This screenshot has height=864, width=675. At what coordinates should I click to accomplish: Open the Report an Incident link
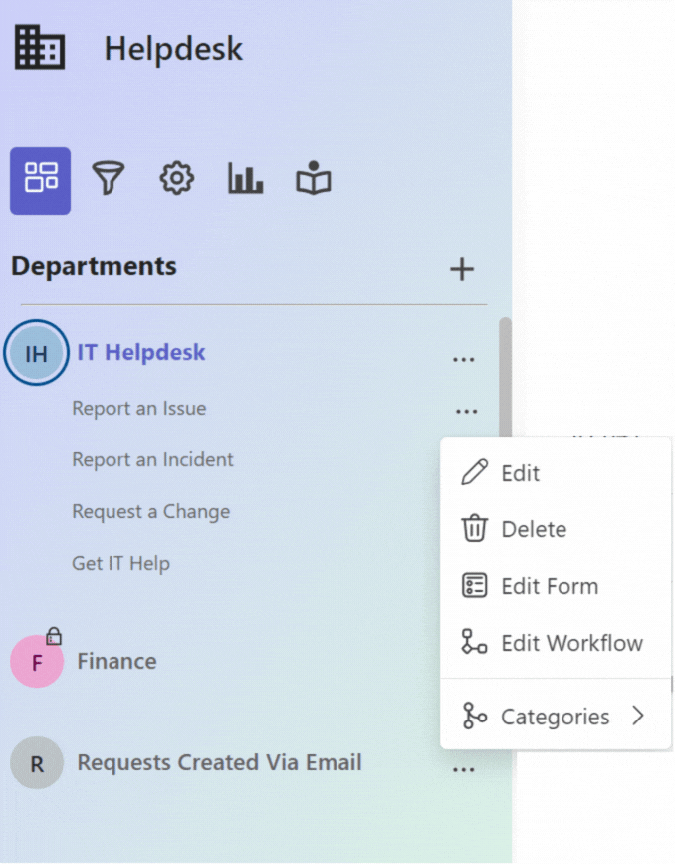coord(152,459)
